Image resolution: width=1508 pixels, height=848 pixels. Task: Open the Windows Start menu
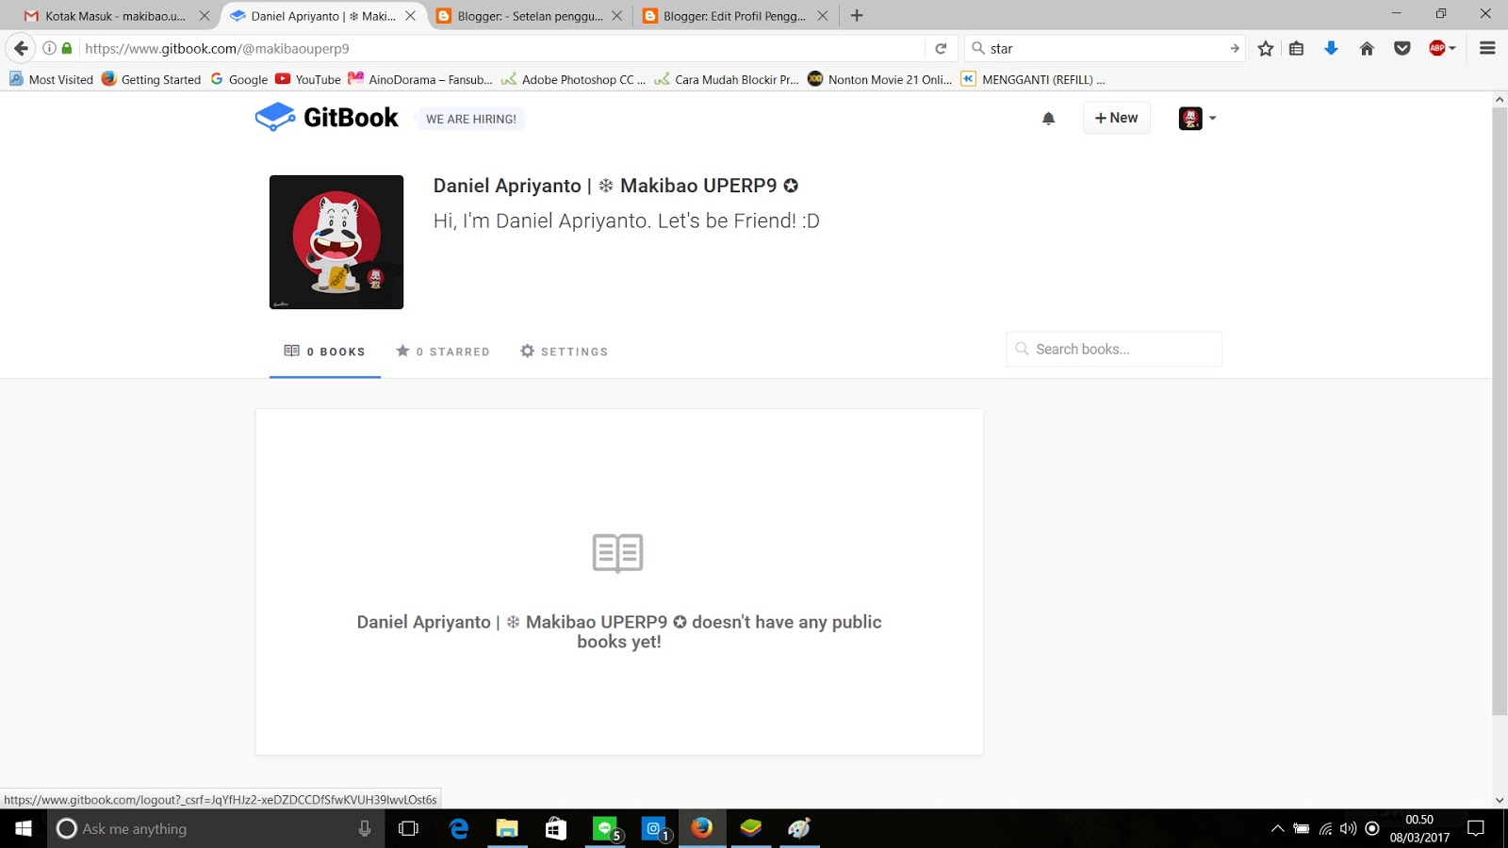(x=24, y=829)
